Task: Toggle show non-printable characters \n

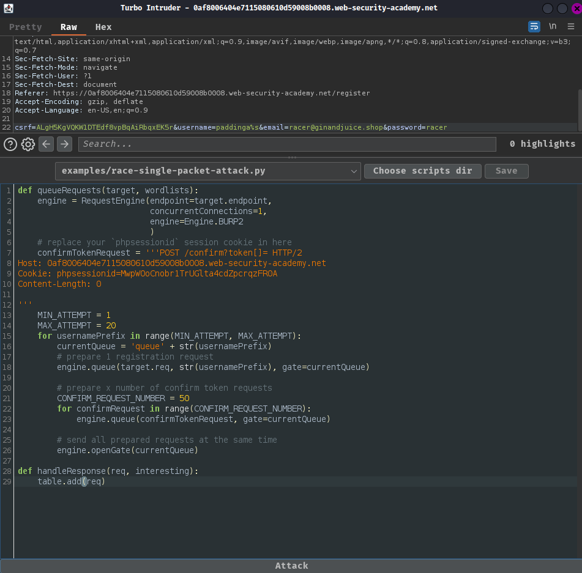Action: [x=553, y=26]
